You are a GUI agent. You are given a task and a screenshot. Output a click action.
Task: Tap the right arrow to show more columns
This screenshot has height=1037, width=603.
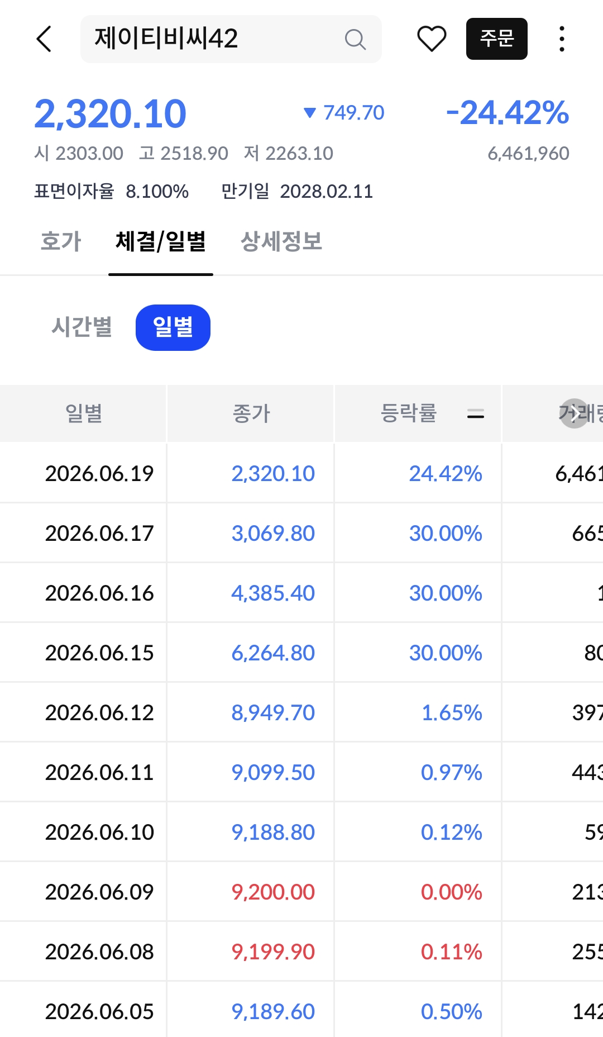pos(575,413)
